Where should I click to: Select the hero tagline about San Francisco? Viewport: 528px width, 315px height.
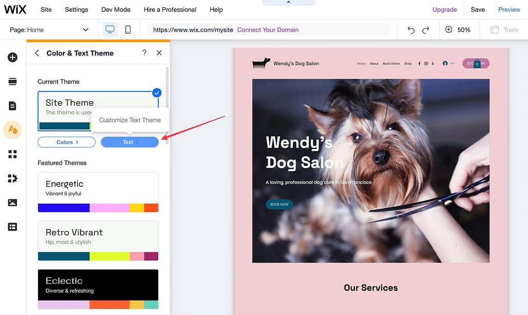click(319, 183)
